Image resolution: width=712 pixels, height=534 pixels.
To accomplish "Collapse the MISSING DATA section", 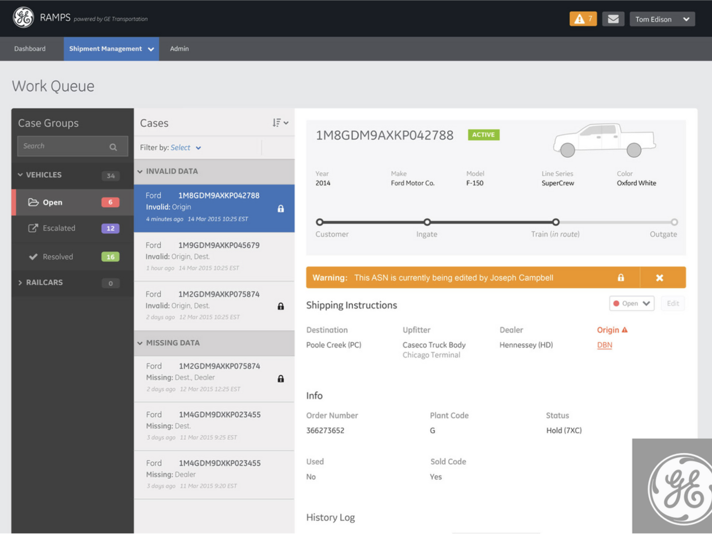I will coord(140,343).
